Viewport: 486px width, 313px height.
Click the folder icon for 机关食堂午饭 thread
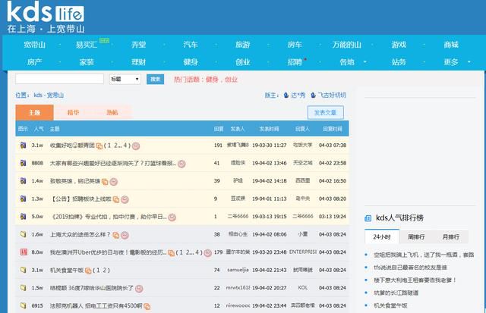pos(23,270)
